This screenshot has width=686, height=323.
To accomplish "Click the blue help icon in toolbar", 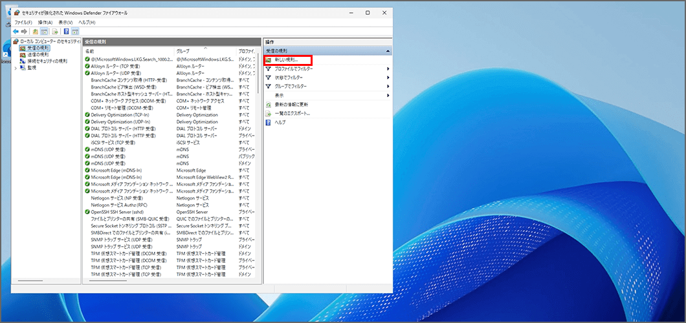I will (66, 31).
